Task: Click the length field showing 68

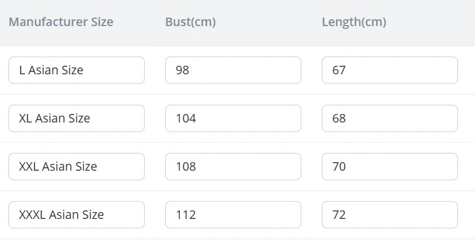Action: [x=390, y=119]
